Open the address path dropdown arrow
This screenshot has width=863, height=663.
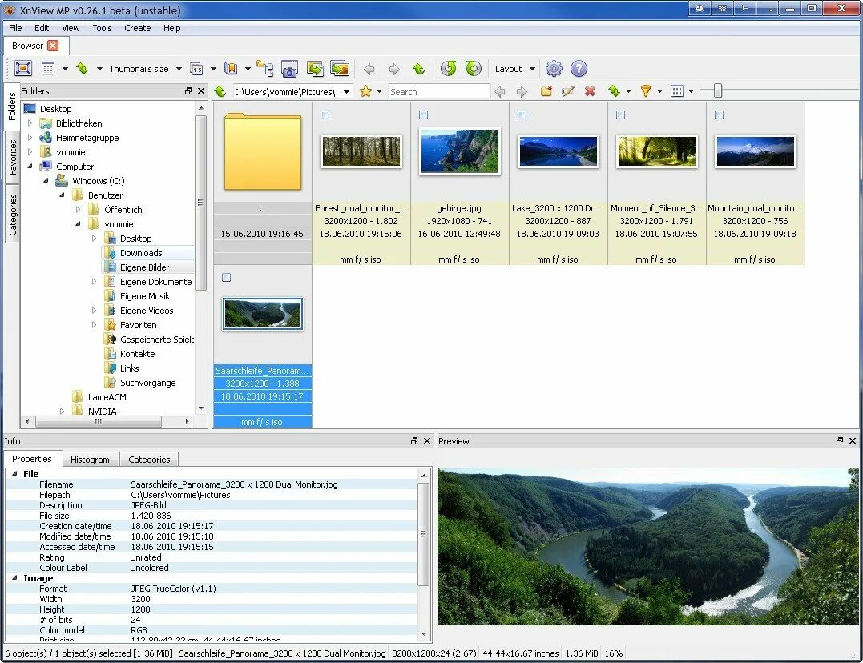click(x=346, y=92)
